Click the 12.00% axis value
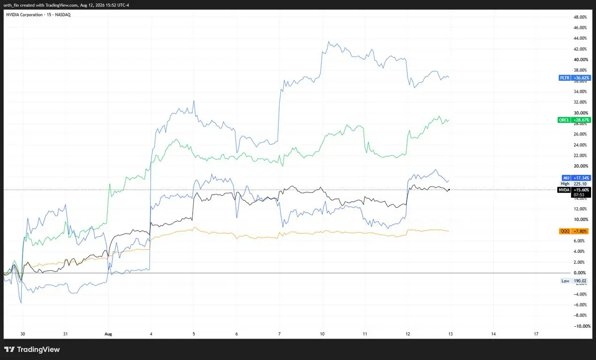The width and height of the screenshot is (596, 360). tap(581, 209)
